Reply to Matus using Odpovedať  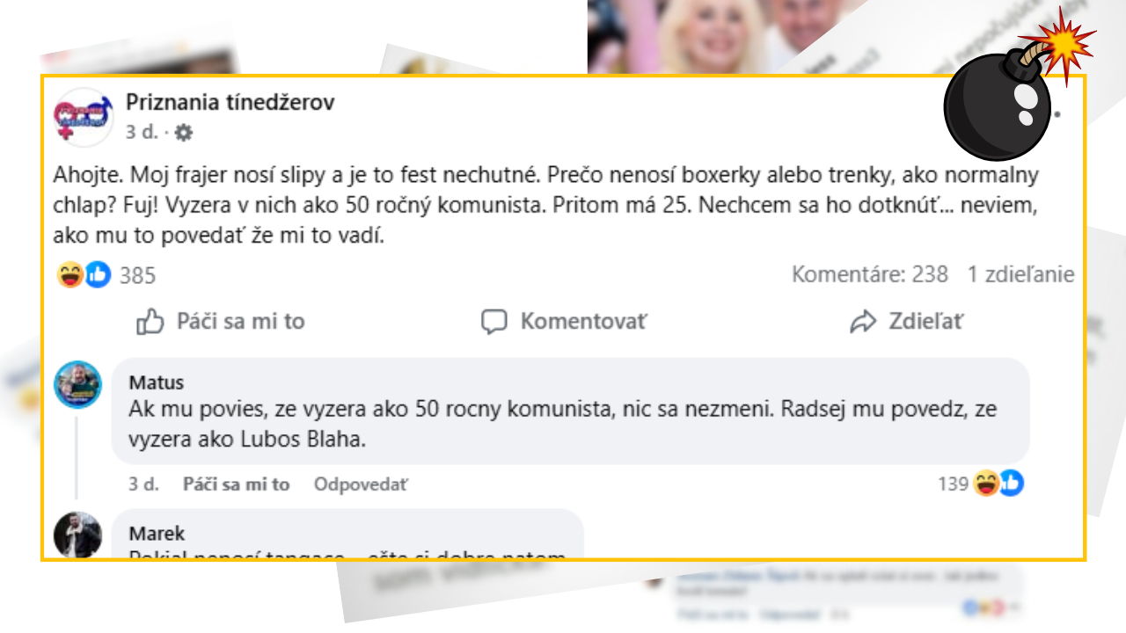pyautogui.click(x=361, y=484)
